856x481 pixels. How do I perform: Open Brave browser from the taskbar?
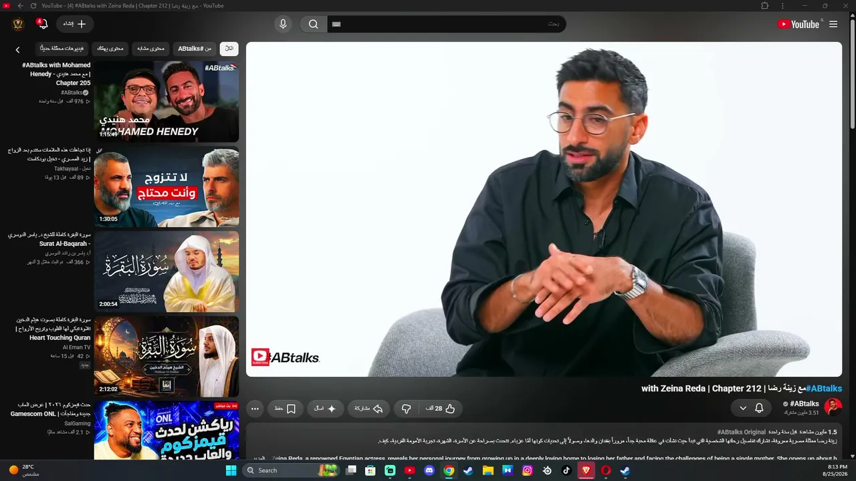pos(586,470)
